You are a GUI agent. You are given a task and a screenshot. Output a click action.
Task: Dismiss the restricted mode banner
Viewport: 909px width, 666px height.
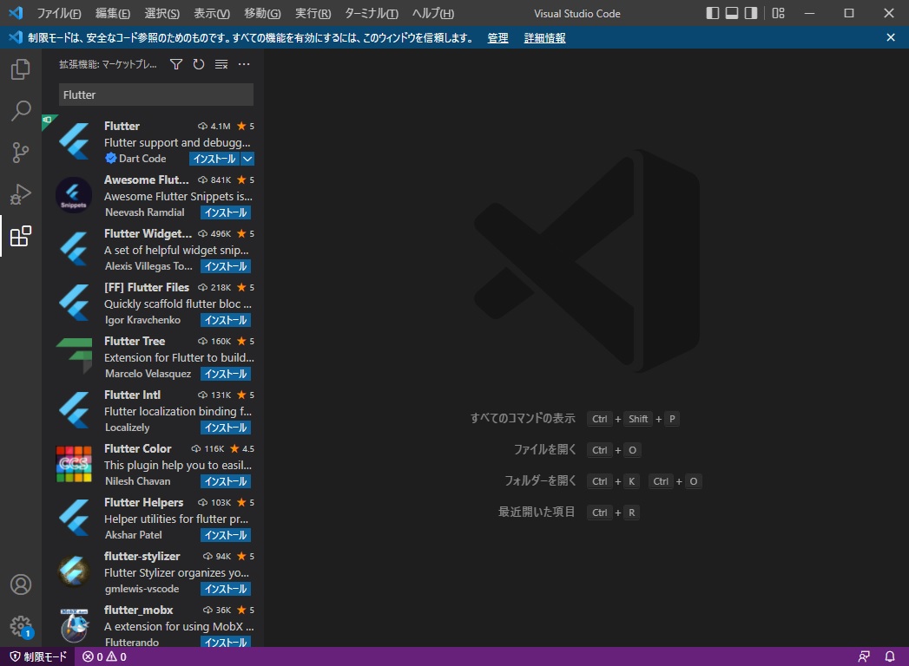coord(891,37)
